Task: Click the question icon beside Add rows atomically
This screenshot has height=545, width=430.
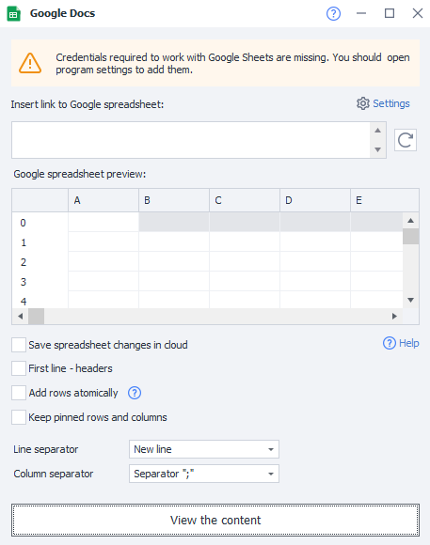Action: pos(135,393)
